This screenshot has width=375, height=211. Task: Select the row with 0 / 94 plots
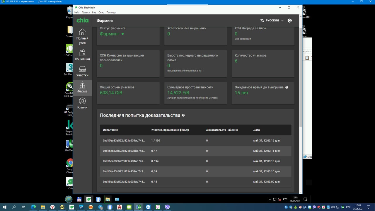coord(195,161)
